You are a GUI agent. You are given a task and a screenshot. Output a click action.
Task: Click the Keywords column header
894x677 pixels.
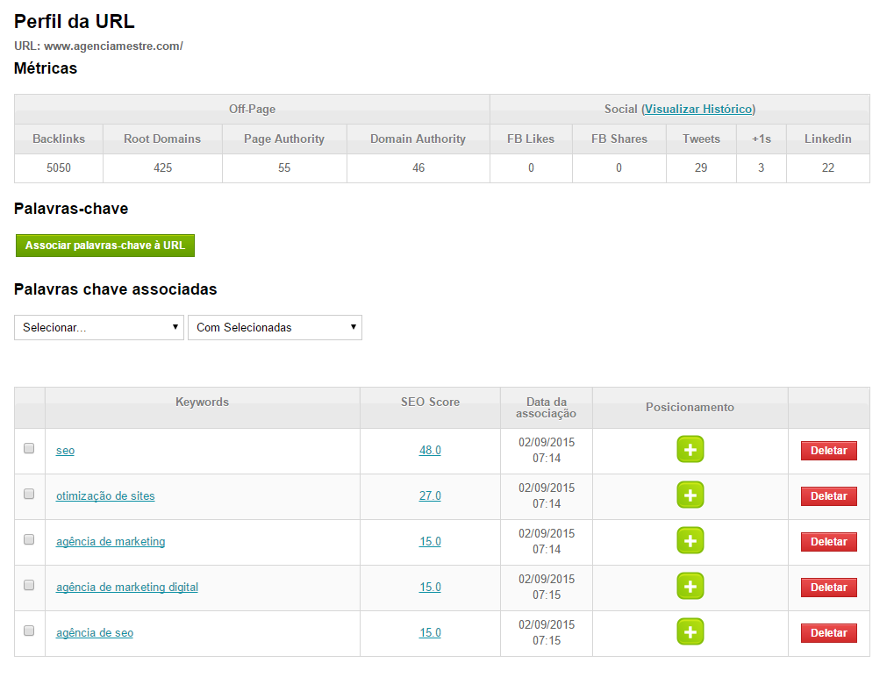pos(202,403)
